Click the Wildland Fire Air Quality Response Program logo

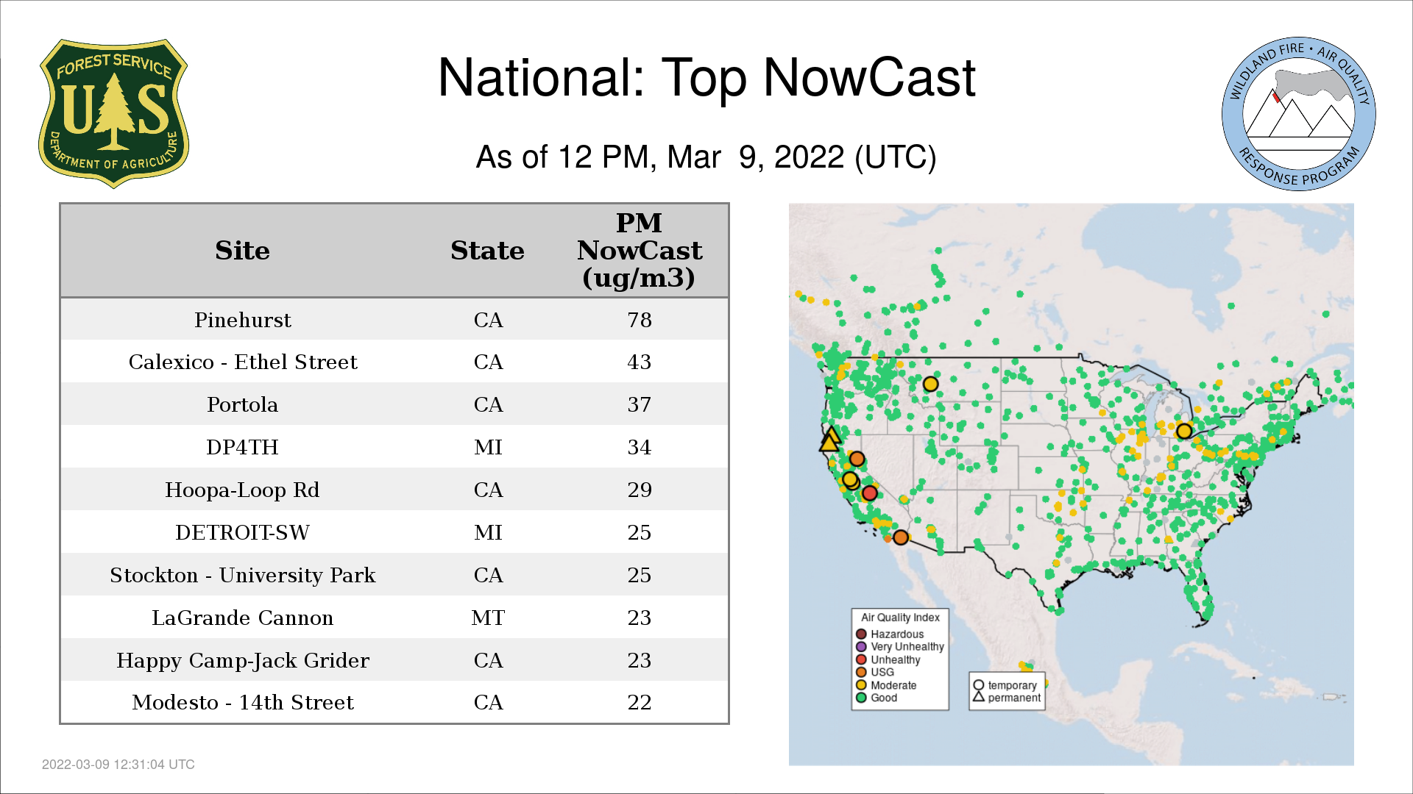[x=1298, y=114]
